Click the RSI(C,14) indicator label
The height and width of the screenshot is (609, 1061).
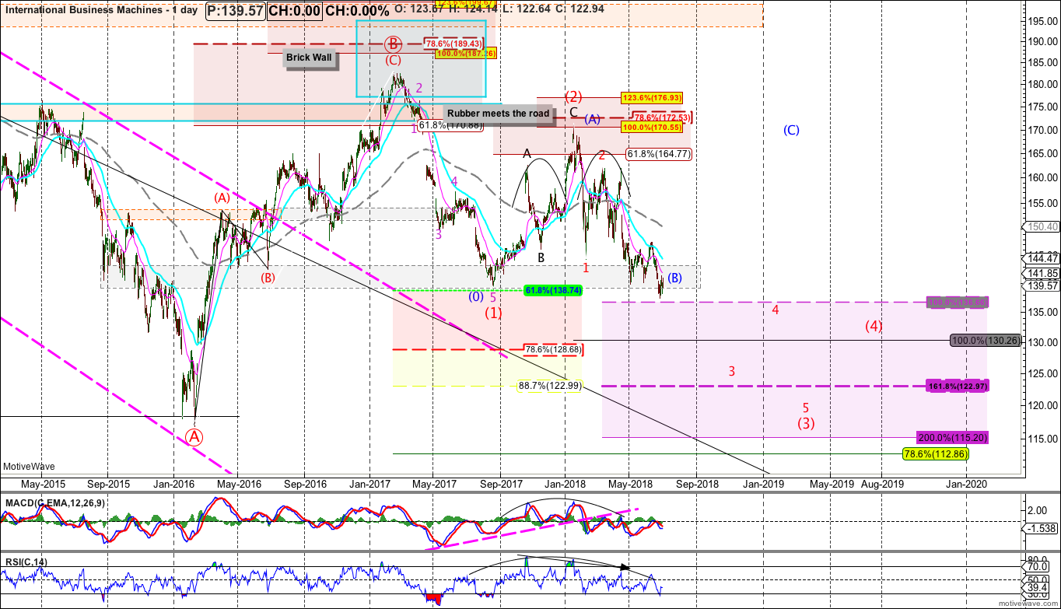(25, 561)
